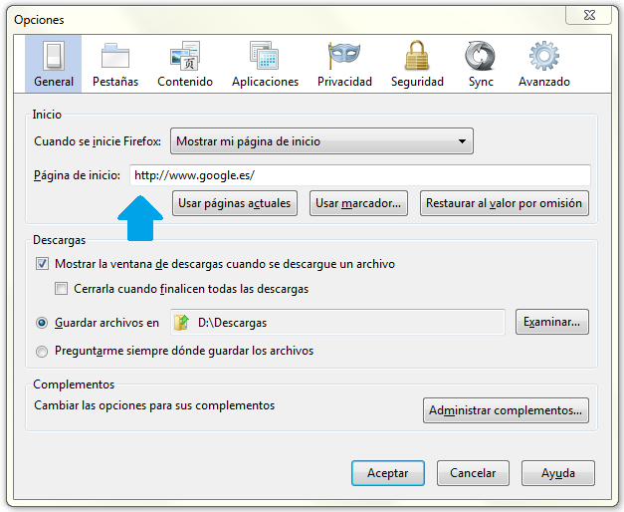The width and height of the screenshot is (624, 512).
Task: Select Preguntarme siempre dónde guardar los archivos
Action: [x=42, y=351]
